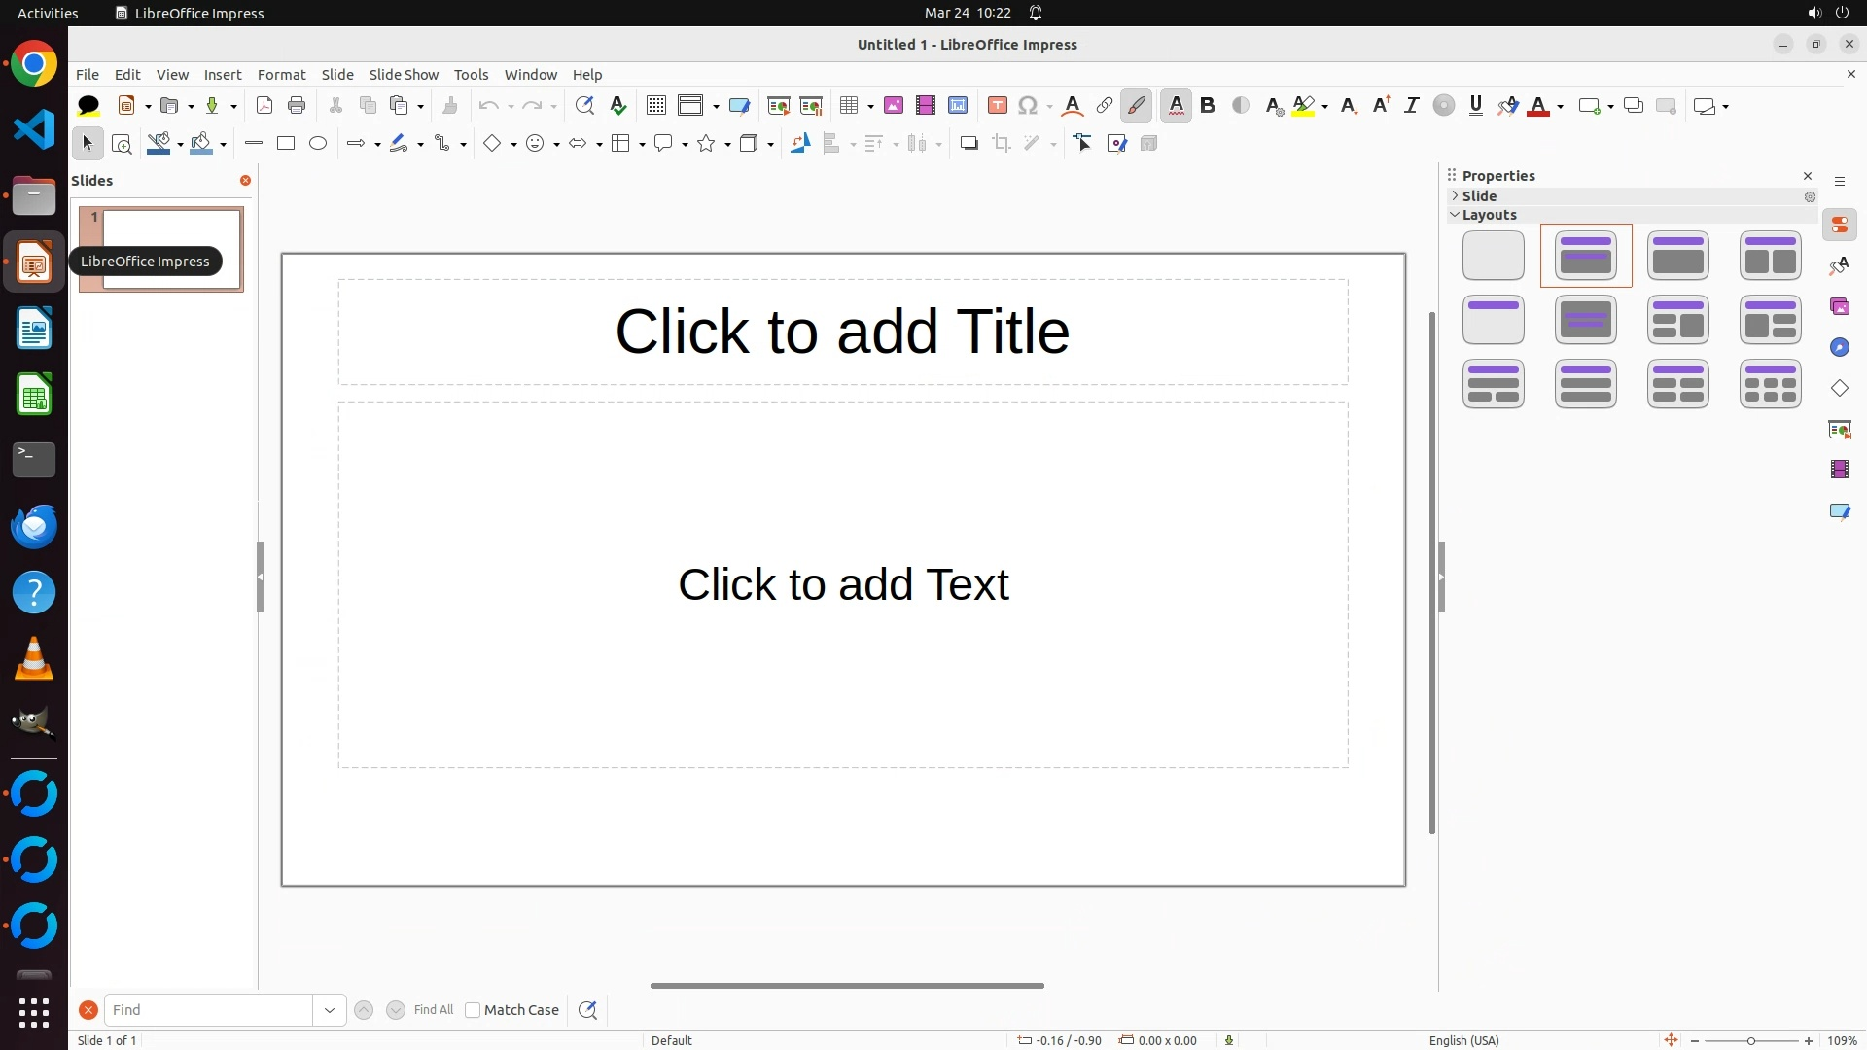Open the Find field history dropdown
The image size is (1867, 1050).
(x=330, y=1010)
